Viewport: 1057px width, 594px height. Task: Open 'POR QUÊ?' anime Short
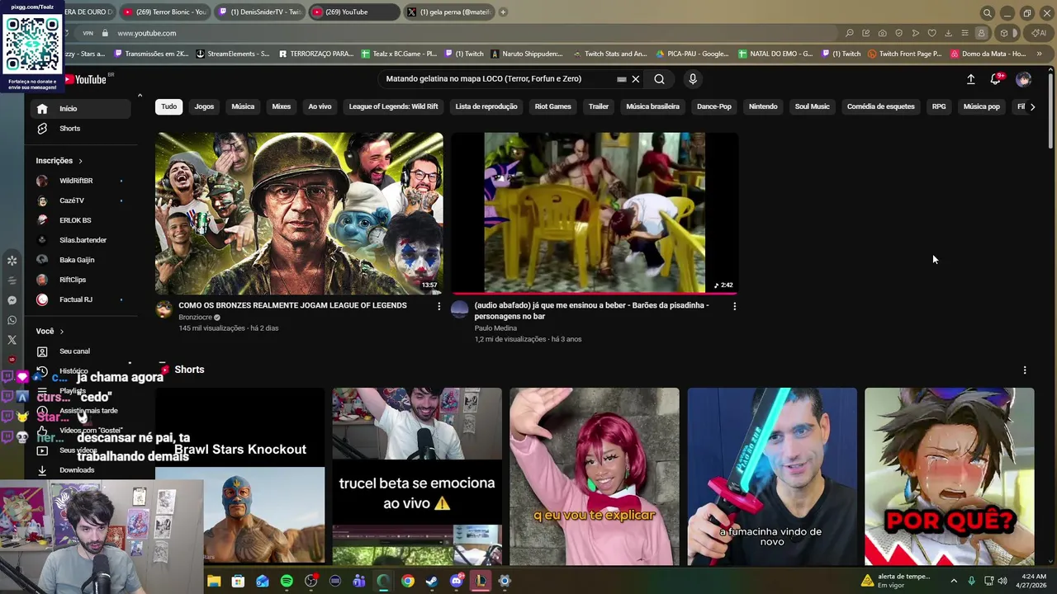pos(950,477)
